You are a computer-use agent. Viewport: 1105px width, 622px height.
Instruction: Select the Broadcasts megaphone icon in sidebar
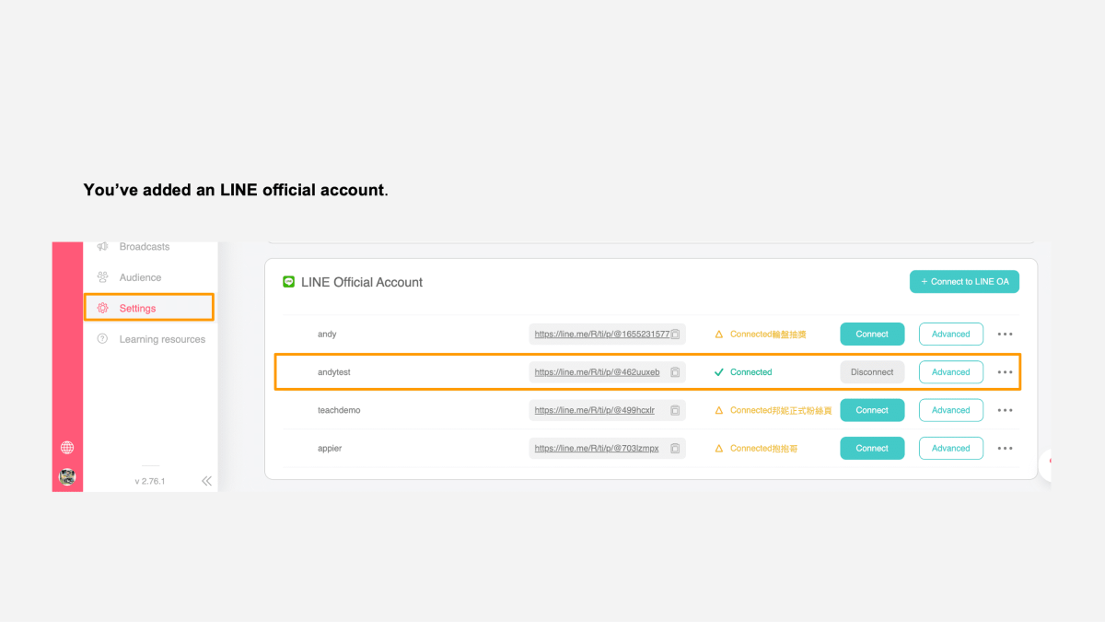[103, 246]
